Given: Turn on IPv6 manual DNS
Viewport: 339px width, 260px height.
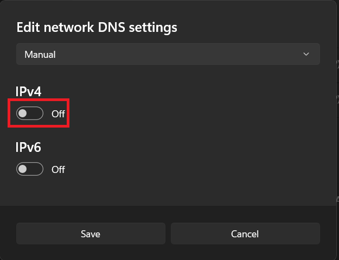Looking at the screenshot, I should coord(30,169).
